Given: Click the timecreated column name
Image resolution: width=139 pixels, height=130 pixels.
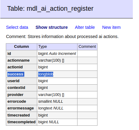Looking at the screenshot, I should [x=18, y=115].
